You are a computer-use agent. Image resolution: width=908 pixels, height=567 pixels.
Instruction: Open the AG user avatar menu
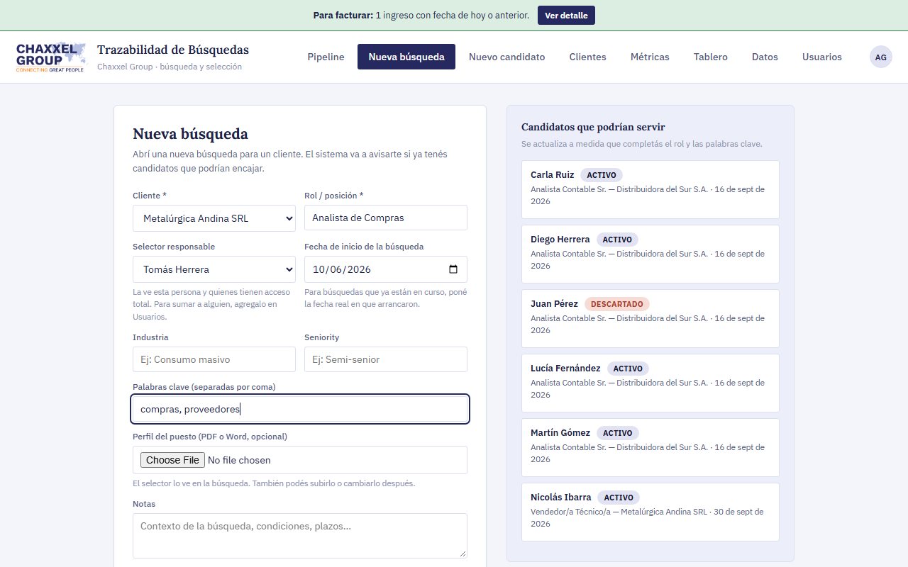tap(880, 57)
